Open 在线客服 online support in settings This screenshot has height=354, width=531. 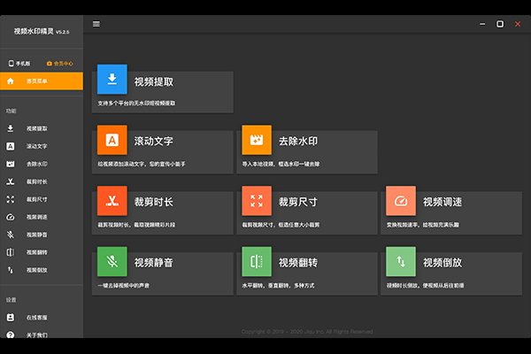pos(37,318)
